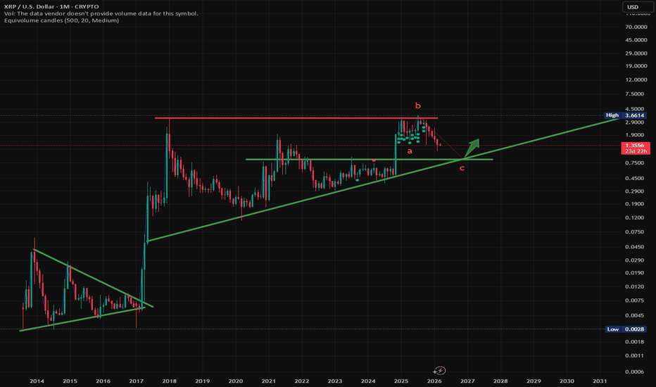Click the 2020 label on time axis
The width and height of the screenshot is (656, 387).
pos(236,381)
